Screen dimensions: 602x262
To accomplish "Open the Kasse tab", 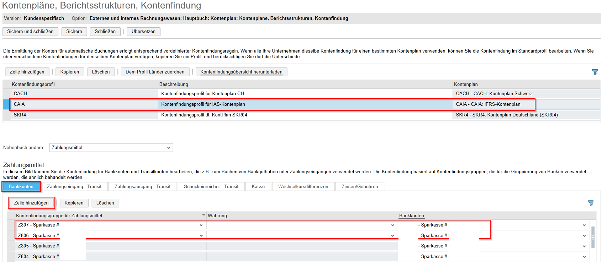I will coord(258,187).
